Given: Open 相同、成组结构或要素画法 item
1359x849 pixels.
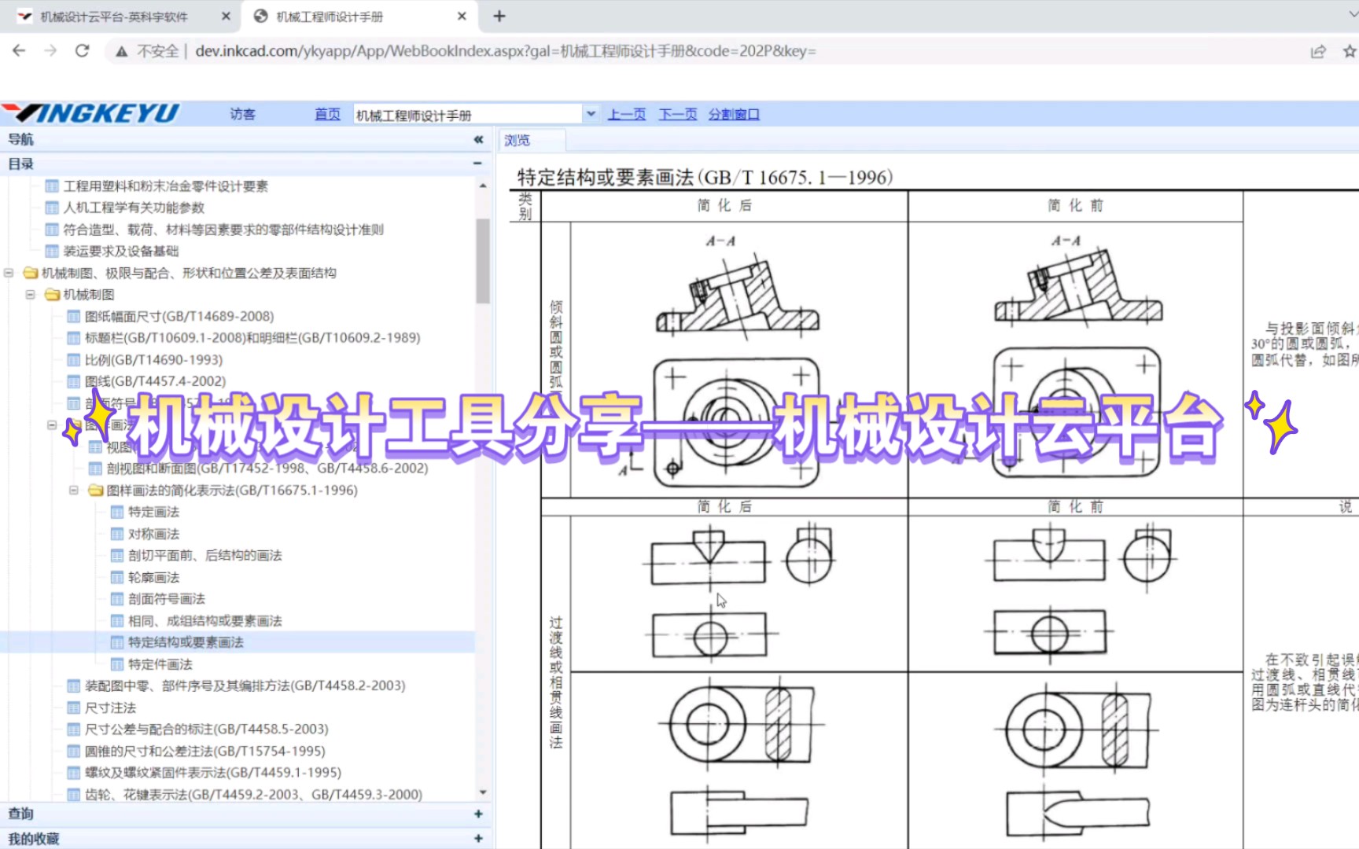Looking at the screenshot, I should 205,620.
